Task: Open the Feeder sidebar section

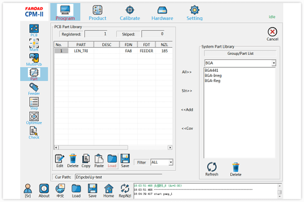Action: pos(34,89)
